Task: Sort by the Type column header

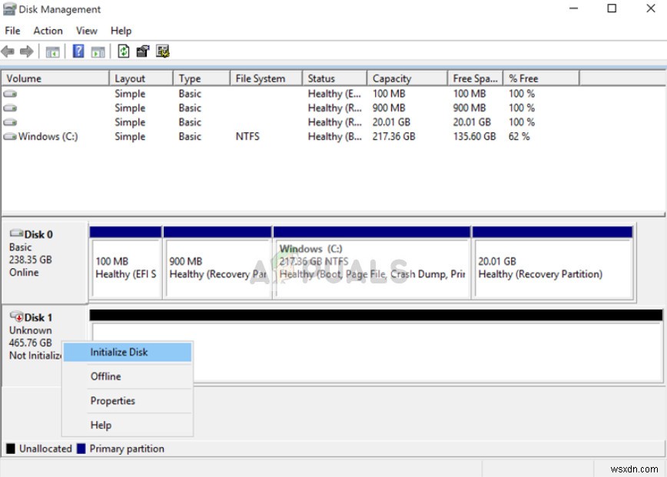Action: (x=201, y=78)
